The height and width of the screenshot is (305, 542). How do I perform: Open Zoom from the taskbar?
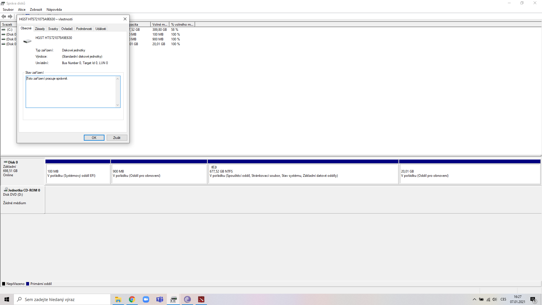point(146,299)
